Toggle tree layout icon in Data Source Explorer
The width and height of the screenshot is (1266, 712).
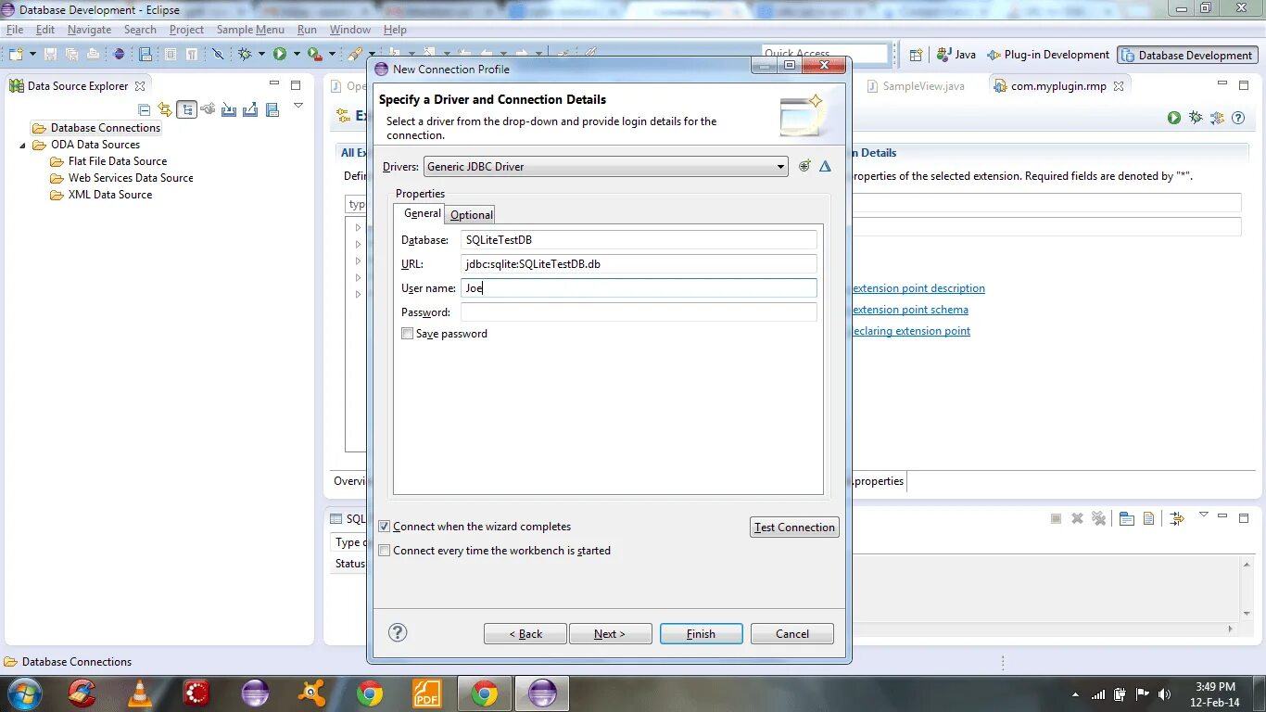tap(187, 109)
